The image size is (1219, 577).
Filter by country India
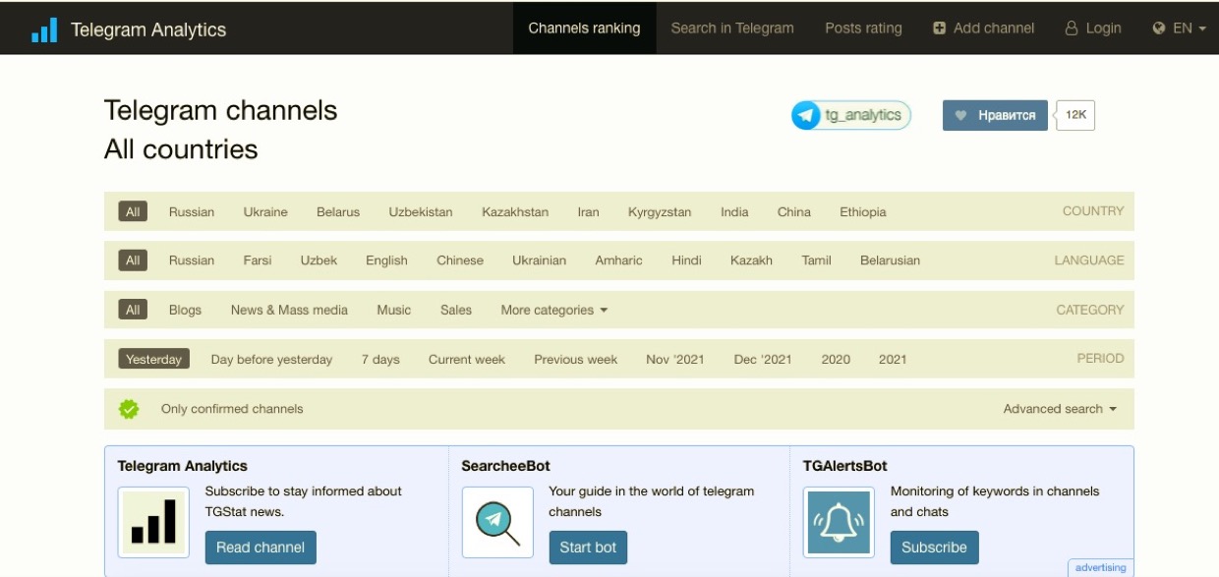click(734, 211)
